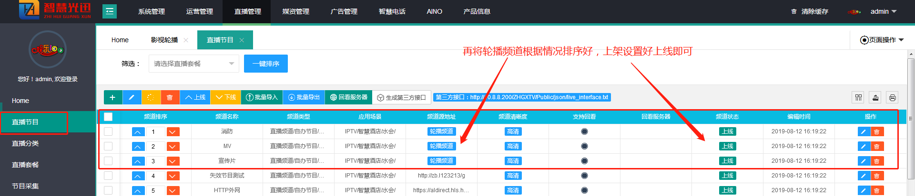This screenshot has height=196, width=915.
Task: Move the MV channel down with its orange arrow
Action: (173, 146)
